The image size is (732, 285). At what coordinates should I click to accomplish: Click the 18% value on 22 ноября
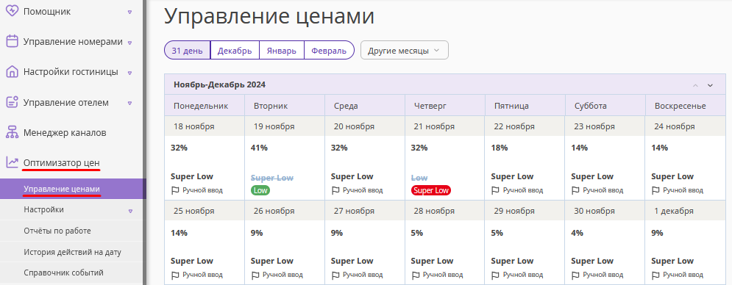pos(500,148)
